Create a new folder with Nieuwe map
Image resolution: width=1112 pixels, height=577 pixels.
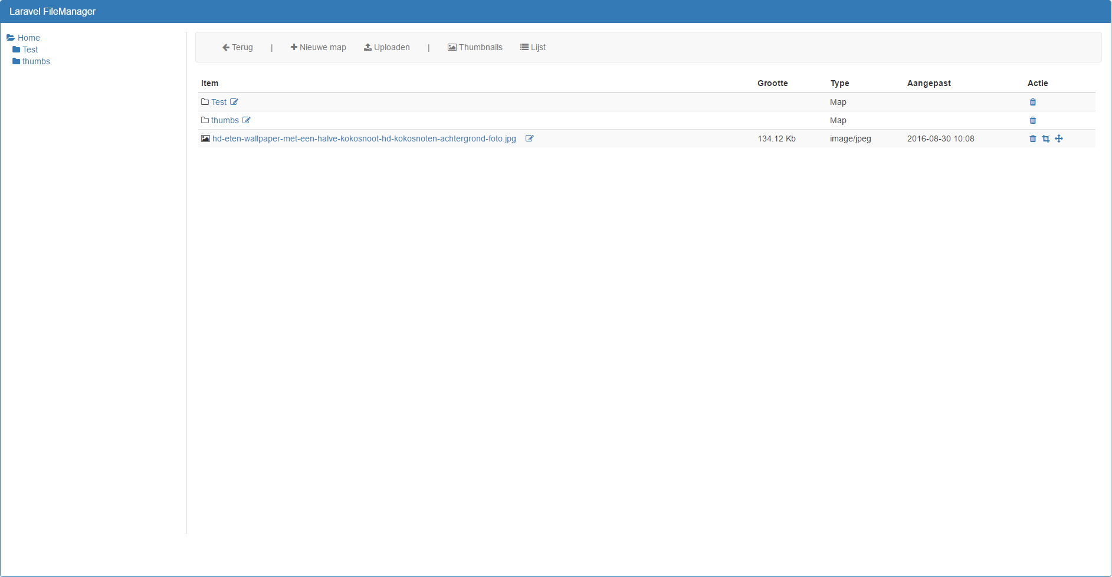tap(319, 47)
